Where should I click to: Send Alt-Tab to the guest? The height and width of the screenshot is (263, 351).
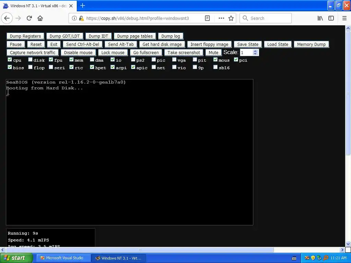(121, 44)
